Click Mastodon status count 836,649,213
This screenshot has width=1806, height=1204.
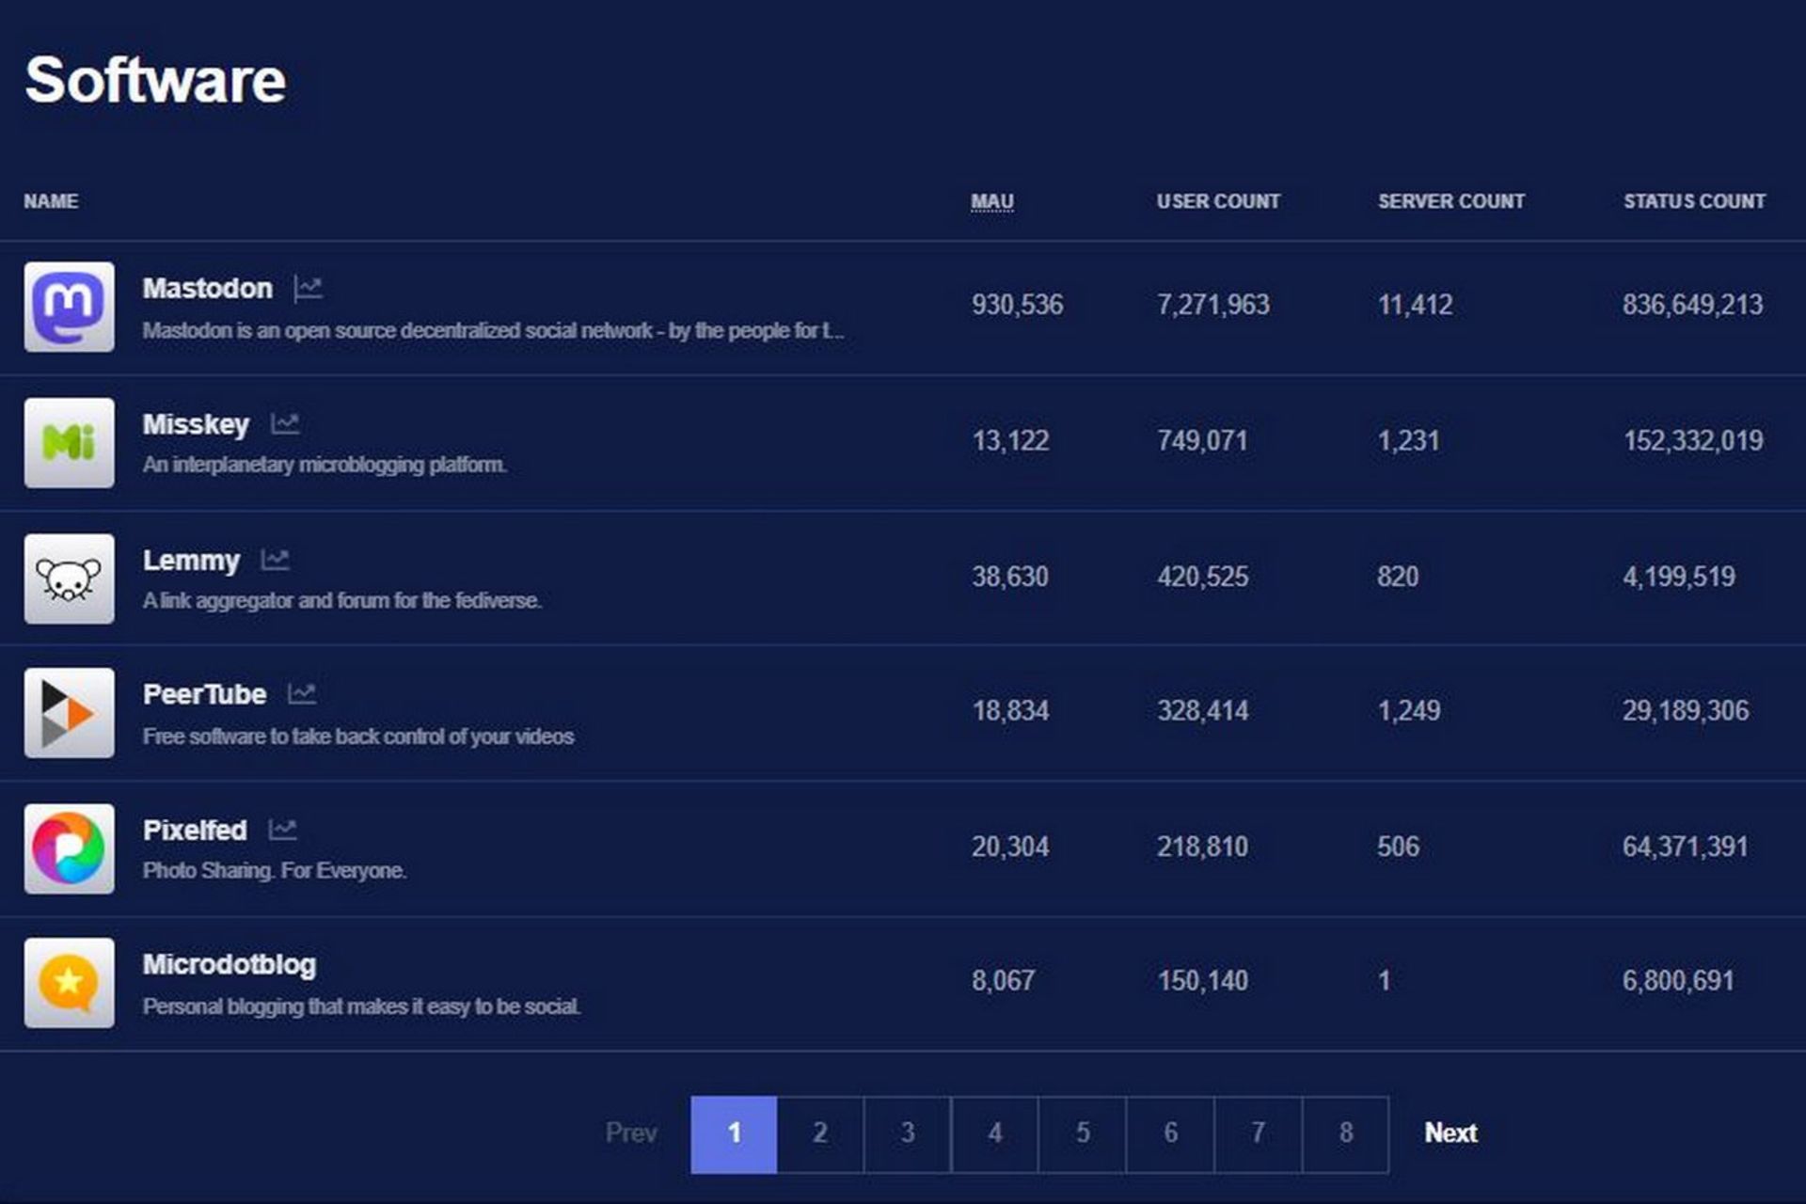1693,305
